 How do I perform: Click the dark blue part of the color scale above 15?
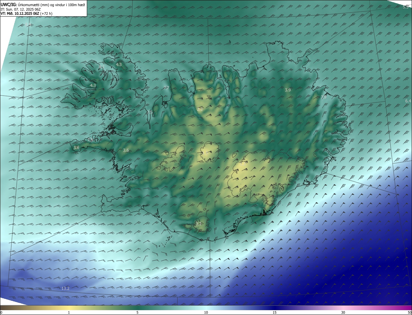(275, 308)
